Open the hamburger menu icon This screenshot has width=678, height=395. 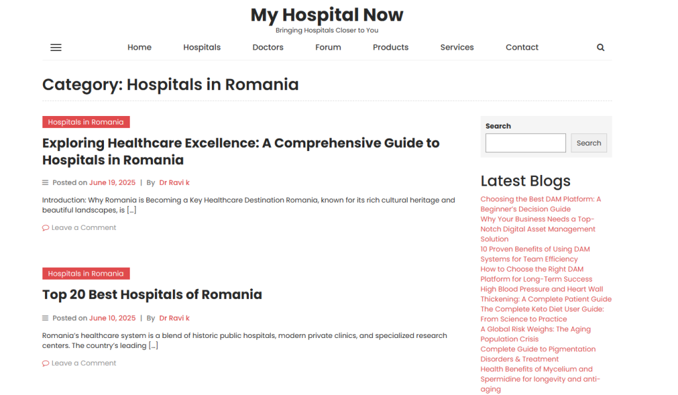pyautogui.click(x=56, y=48)
